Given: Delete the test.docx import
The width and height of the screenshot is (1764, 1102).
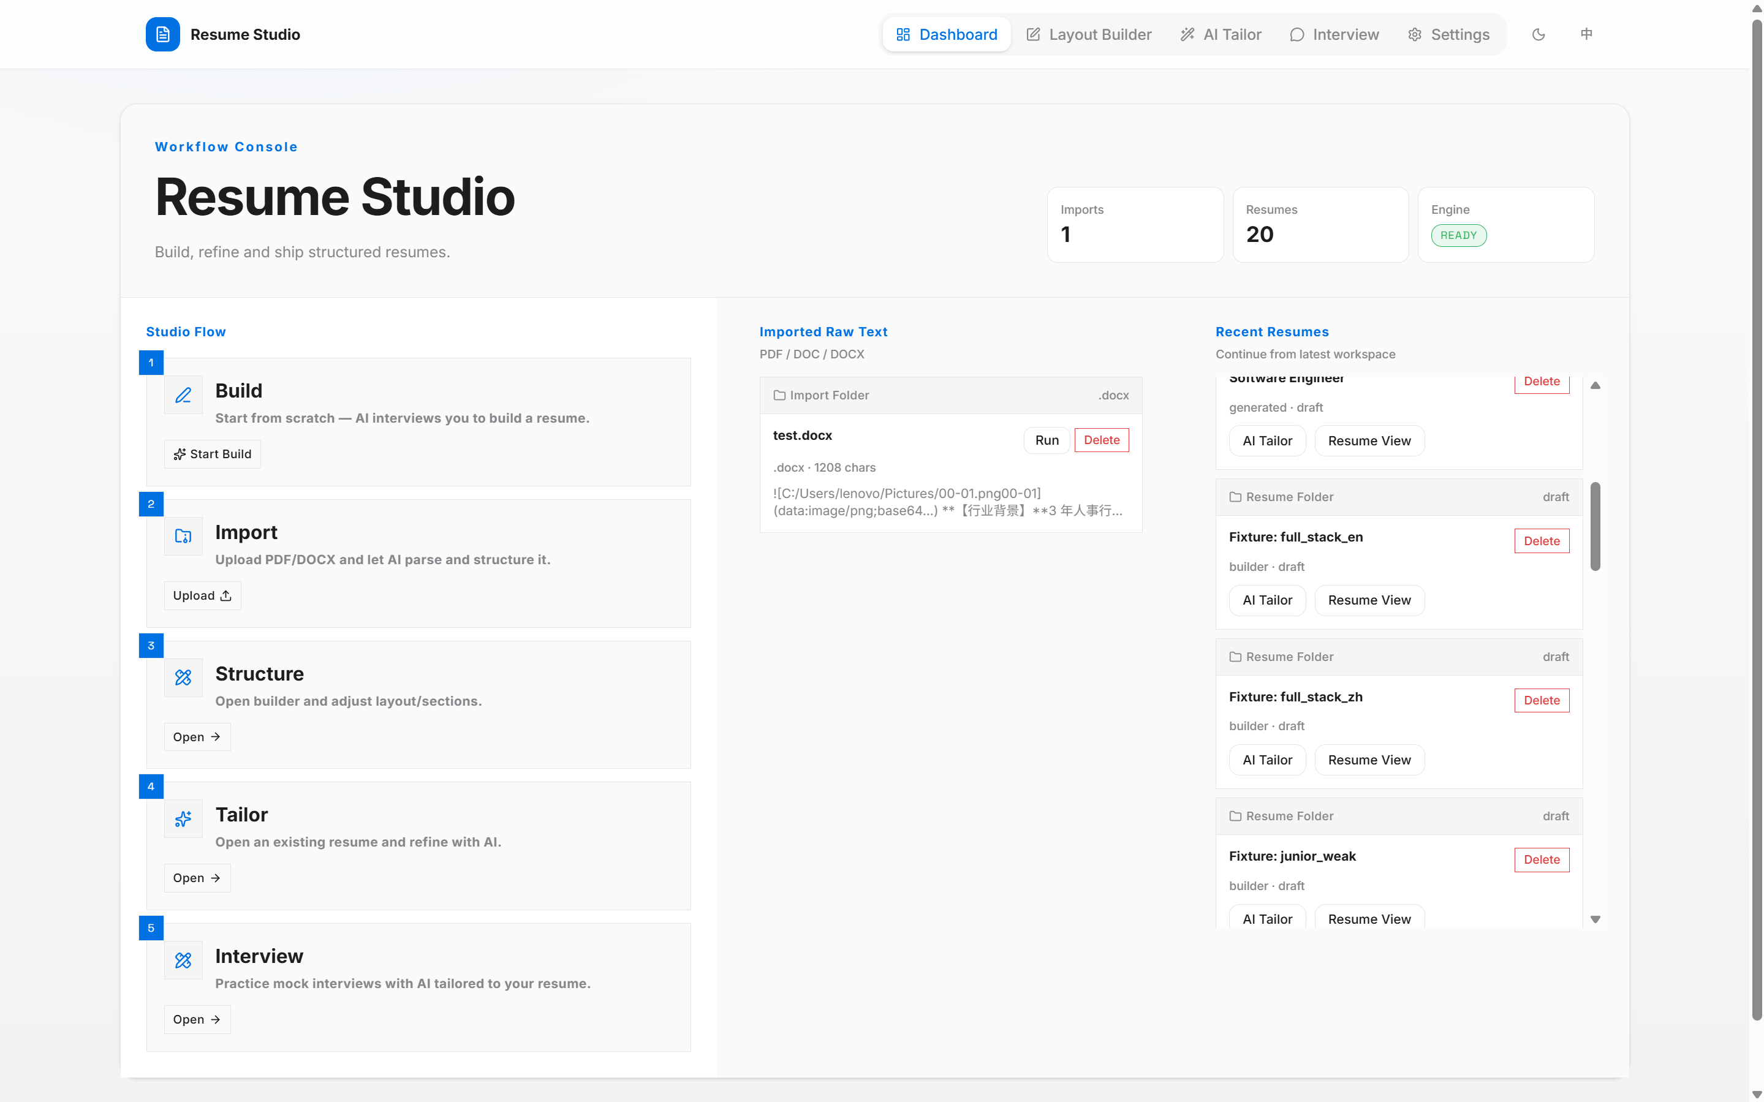Looking at the screenshot, I should pyautogui.click(x=1102, y=440).
